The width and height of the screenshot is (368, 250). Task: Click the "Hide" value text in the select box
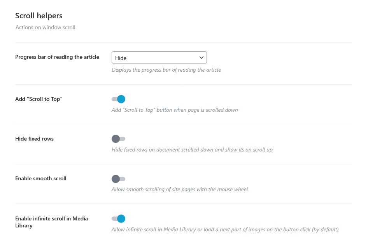pyautogui.click(x=121, y=58)
